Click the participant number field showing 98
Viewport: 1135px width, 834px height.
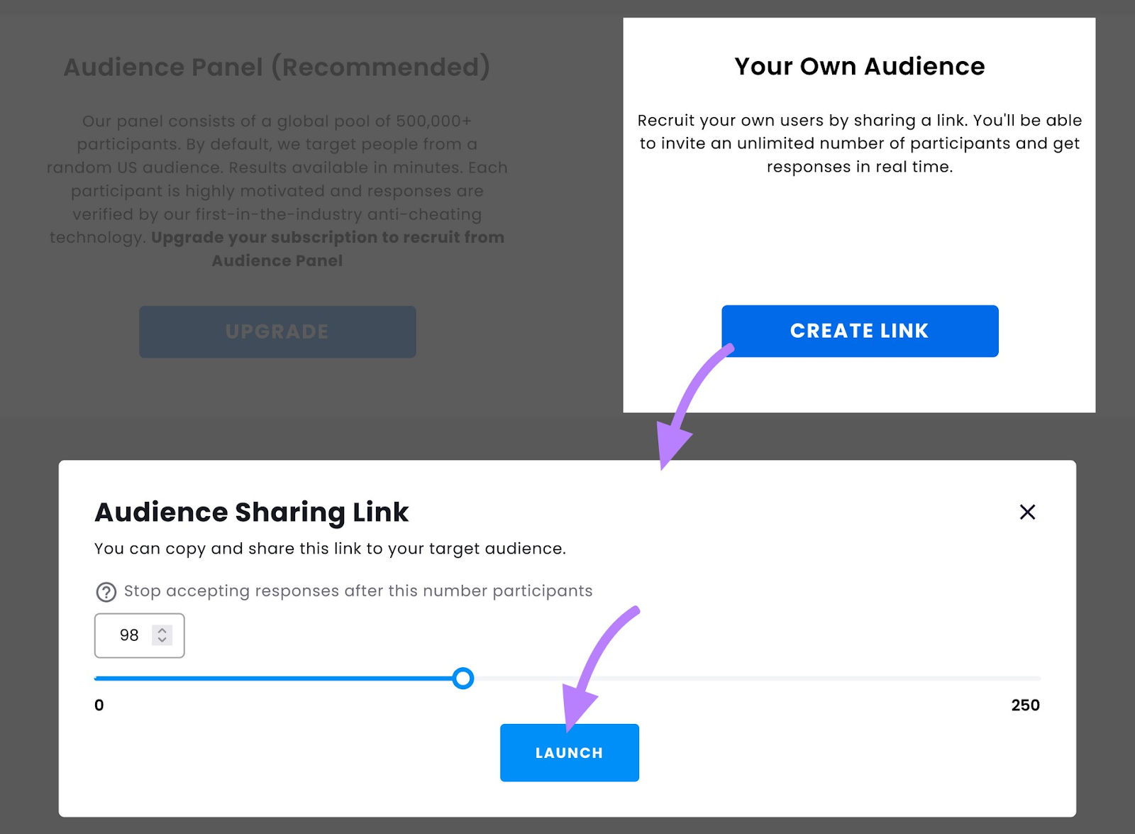point(129,635)
